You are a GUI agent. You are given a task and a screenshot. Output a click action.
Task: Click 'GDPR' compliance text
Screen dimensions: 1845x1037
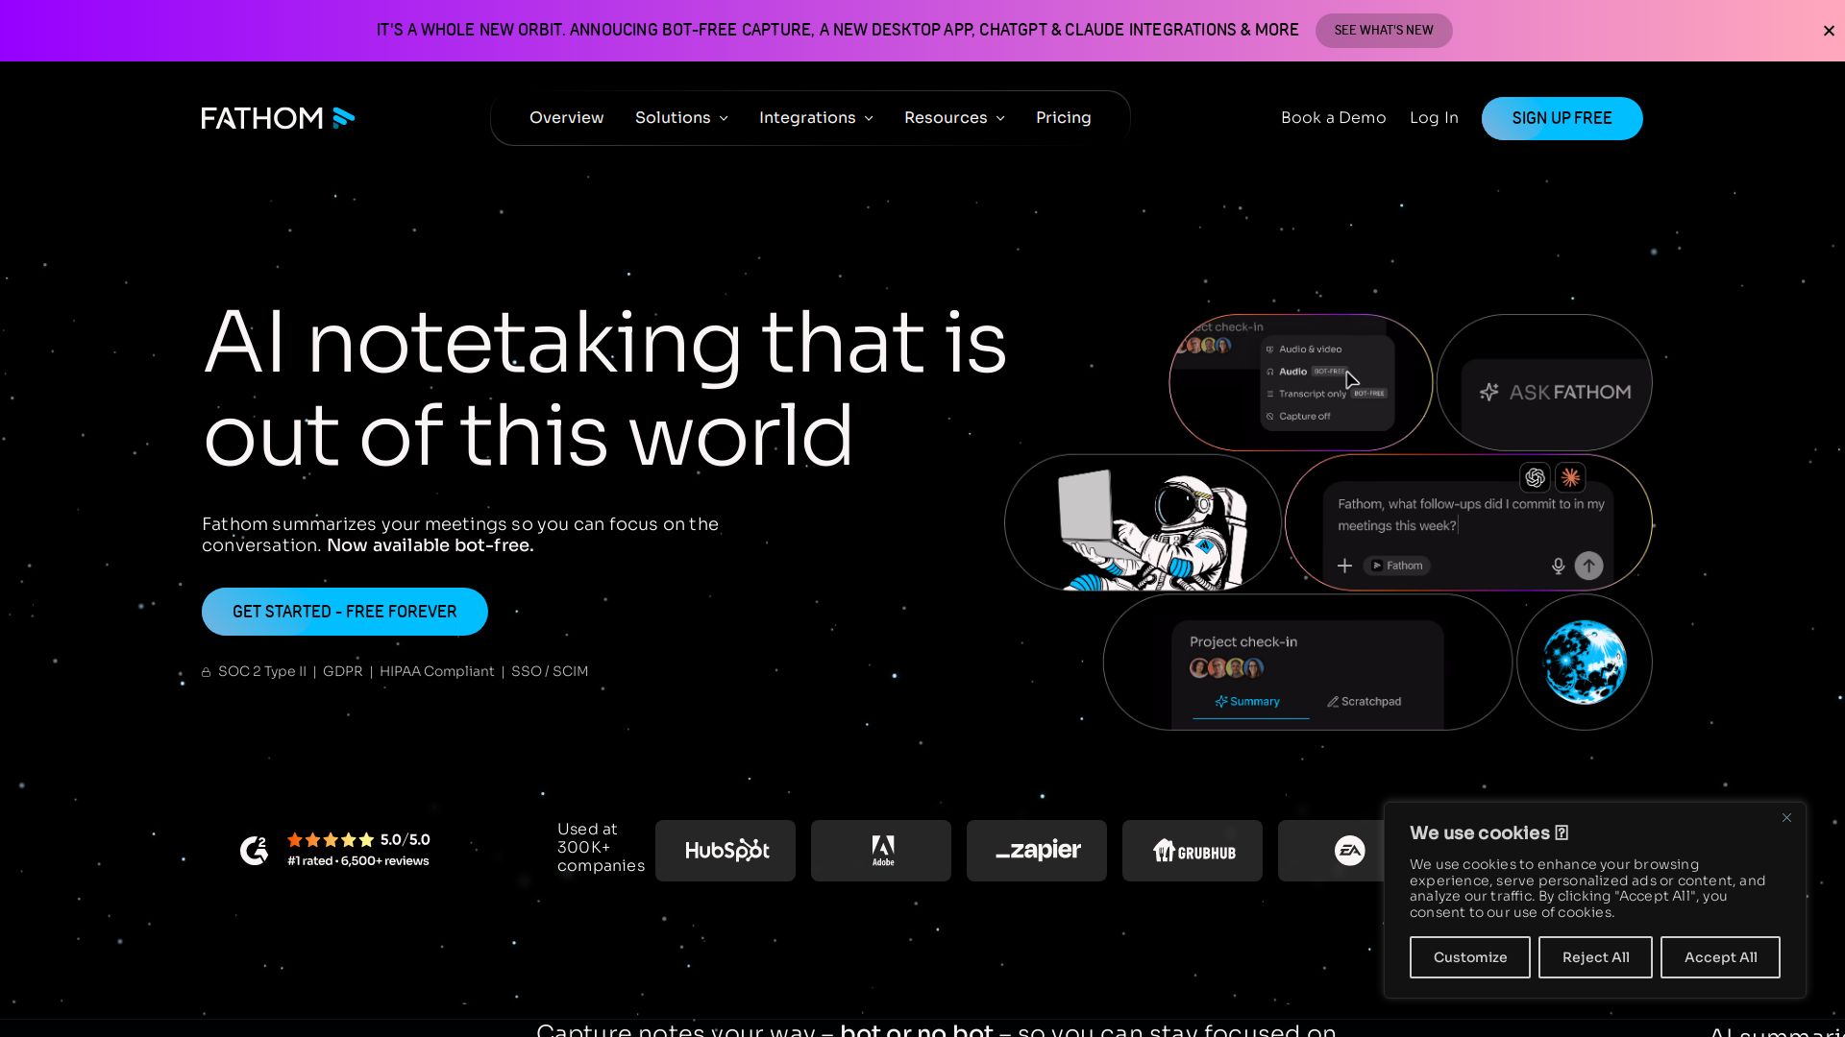point(343,671)
